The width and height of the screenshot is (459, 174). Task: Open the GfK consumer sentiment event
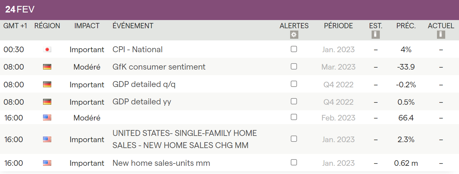click(159, 67)
